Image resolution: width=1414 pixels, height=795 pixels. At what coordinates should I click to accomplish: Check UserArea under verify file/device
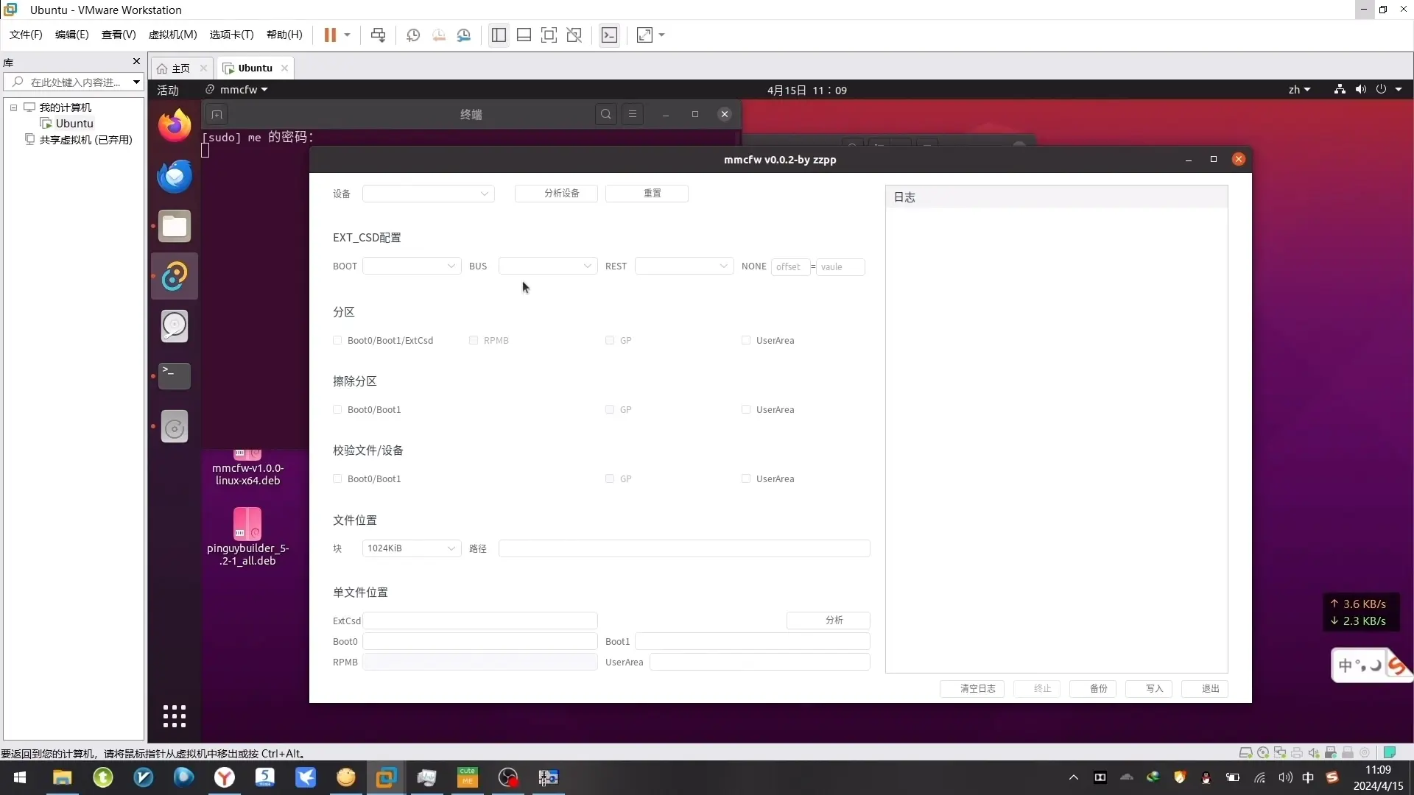point(746,478)
